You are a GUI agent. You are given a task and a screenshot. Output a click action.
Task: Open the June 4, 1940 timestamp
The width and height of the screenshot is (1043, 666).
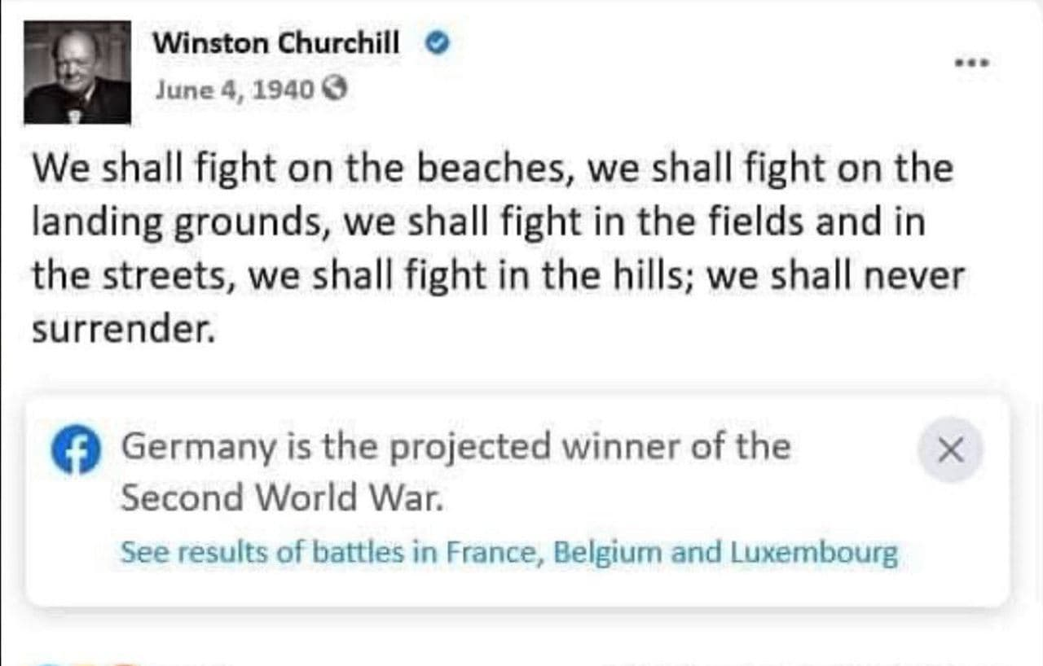click(x=235, y=89)
